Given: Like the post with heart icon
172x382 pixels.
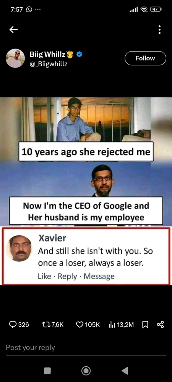Looking at the screenshot, I should (x=80, y=324).
